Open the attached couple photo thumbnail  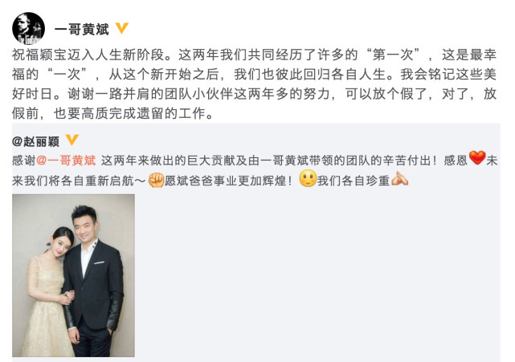(73, 275)
